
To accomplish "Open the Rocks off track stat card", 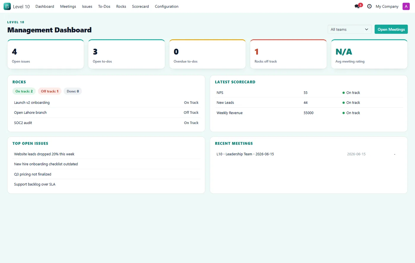I will 288,54.
